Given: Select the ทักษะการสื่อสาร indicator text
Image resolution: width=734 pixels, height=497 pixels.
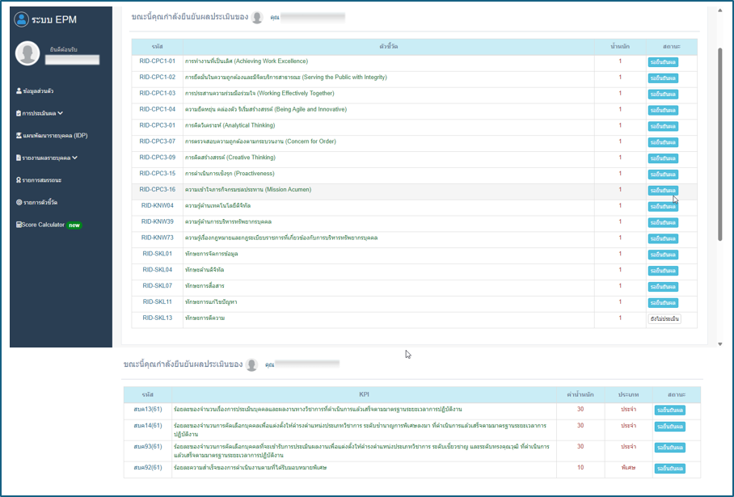Looking at the screenshot, I should click(205, 286).
